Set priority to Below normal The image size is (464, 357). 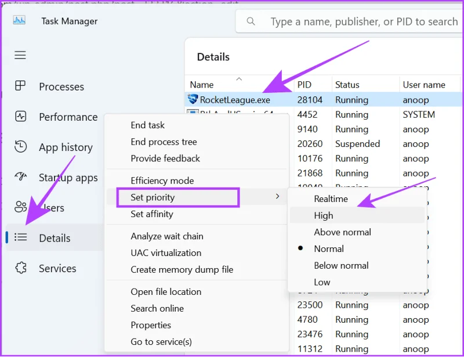[341, 265]
